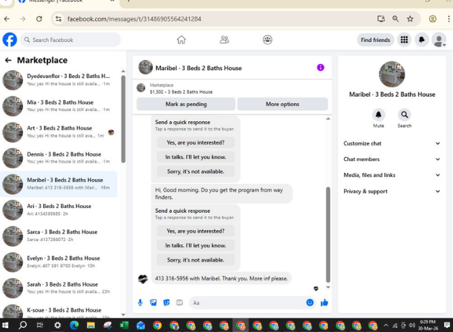Record a voice clip with microphone icon
Image resolution: width=453 pixels, height=332 pixels.
coord(140,302)
